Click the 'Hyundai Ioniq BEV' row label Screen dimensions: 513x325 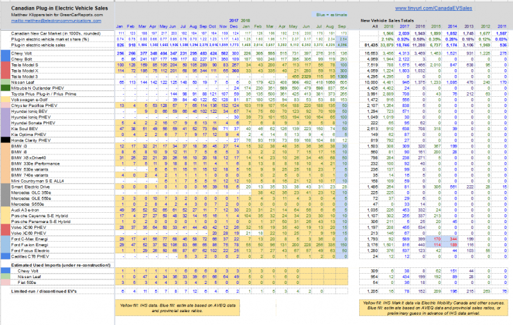tap(29, 112)
